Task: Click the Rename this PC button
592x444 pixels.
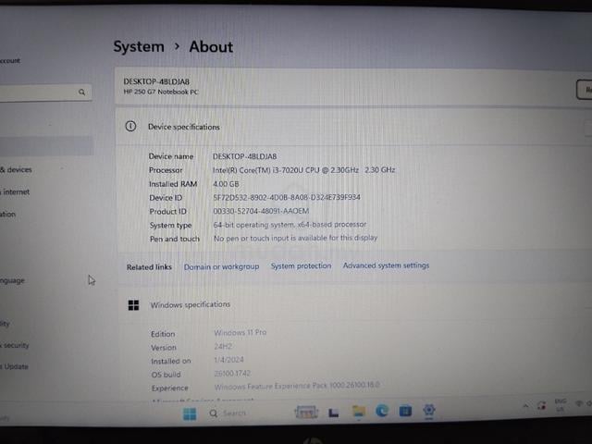Action: [584, 90]
